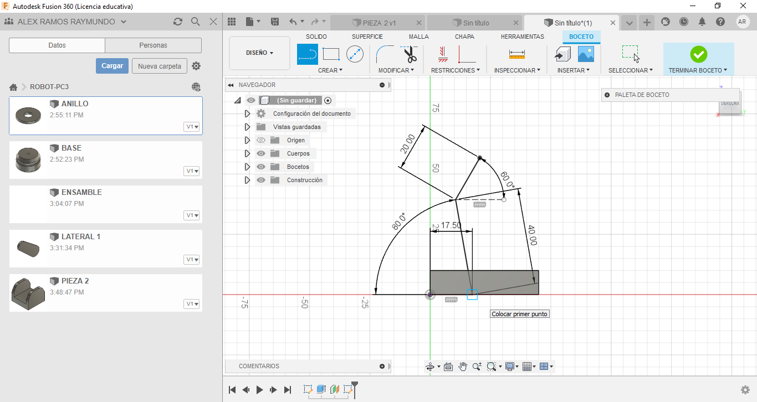Click the Insert Image icon

pos(586,54)
